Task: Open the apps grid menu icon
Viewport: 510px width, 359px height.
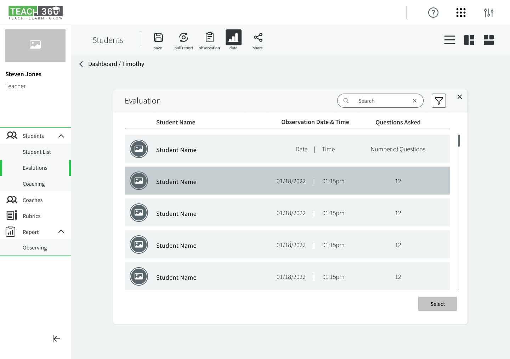Action: coord(461,13)
